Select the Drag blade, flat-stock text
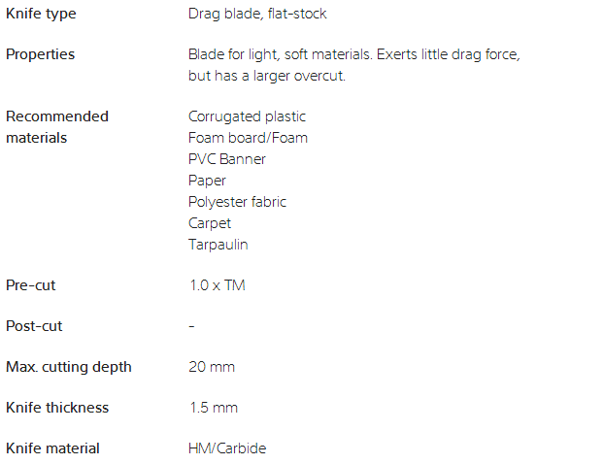The width and height of the screenshot is (604, 464). click(x=257, y=14)
